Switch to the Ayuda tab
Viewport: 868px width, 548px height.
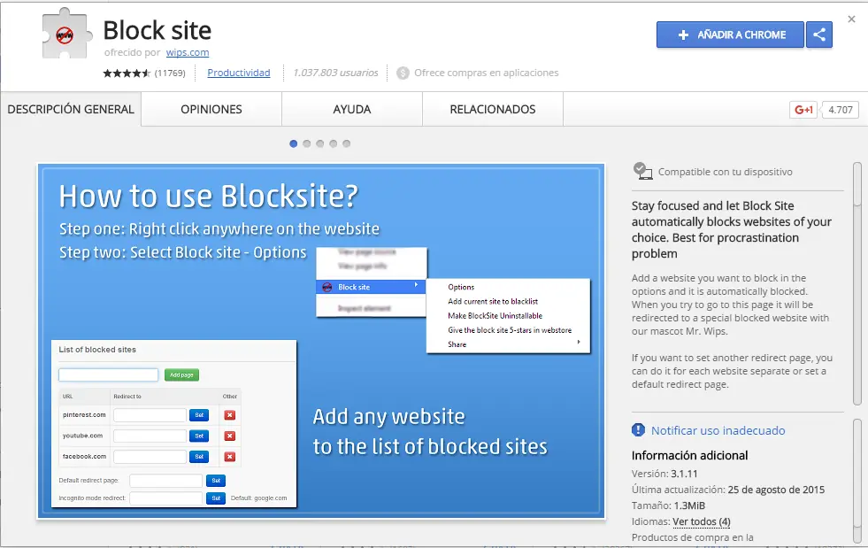point(352,109)
